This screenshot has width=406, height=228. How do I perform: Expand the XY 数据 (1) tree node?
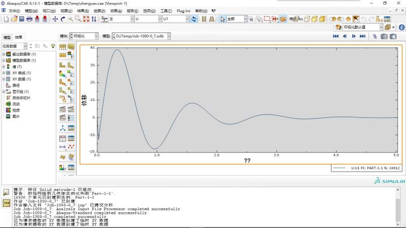point(4,79)
